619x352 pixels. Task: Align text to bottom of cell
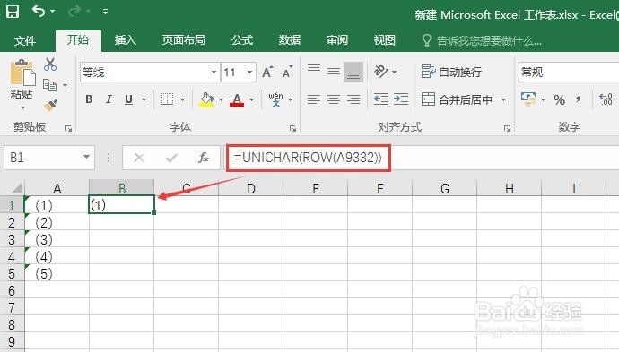tap(353, 72)
